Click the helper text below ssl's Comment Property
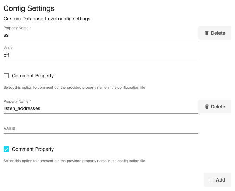 (74, 87)
